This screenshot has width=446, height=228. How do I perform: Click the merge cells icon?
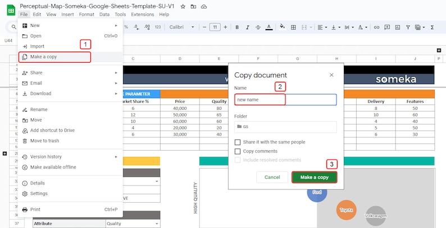tap(304, 27)
